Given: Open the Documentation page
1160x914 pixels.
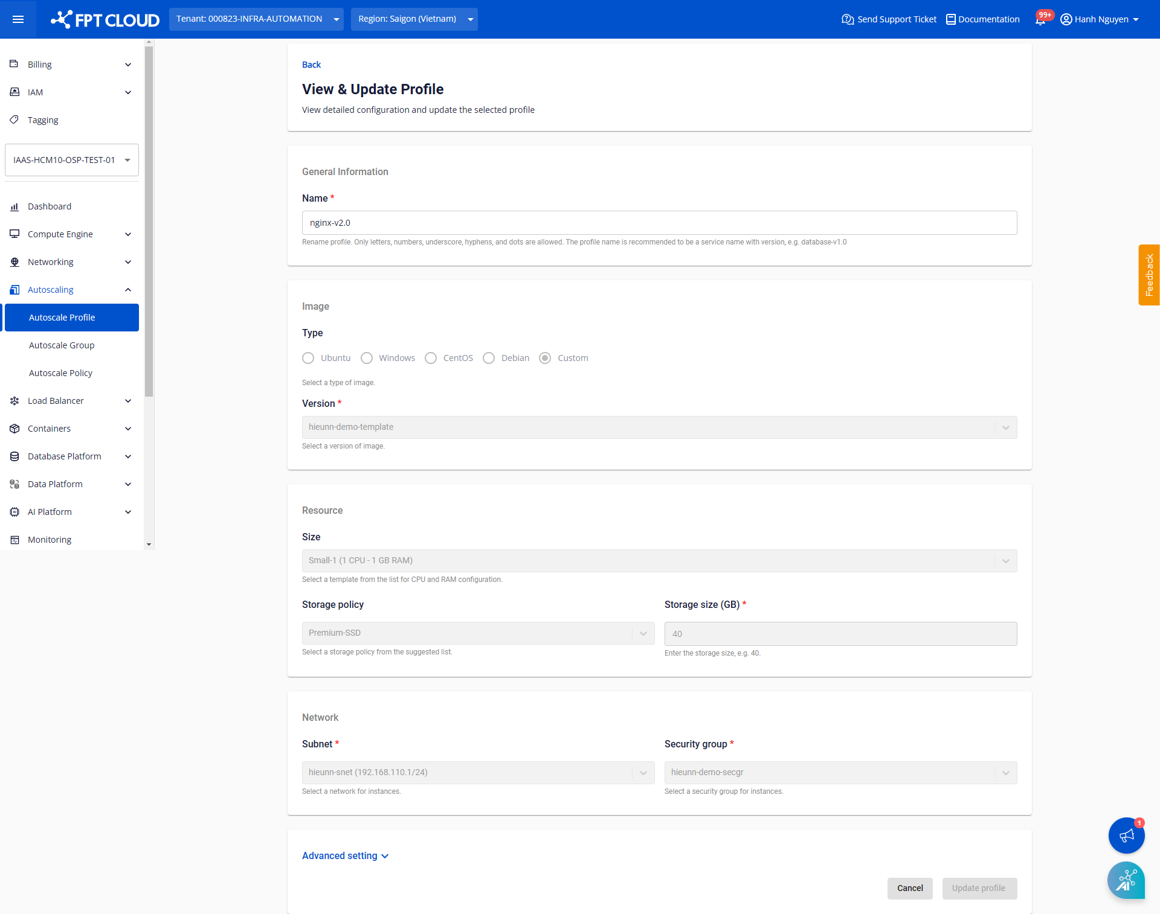Looking at the screenshot, I should click(982, 19).
